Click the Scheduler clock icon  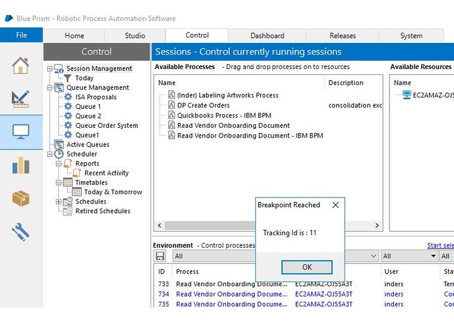click(x=59, y=154)
